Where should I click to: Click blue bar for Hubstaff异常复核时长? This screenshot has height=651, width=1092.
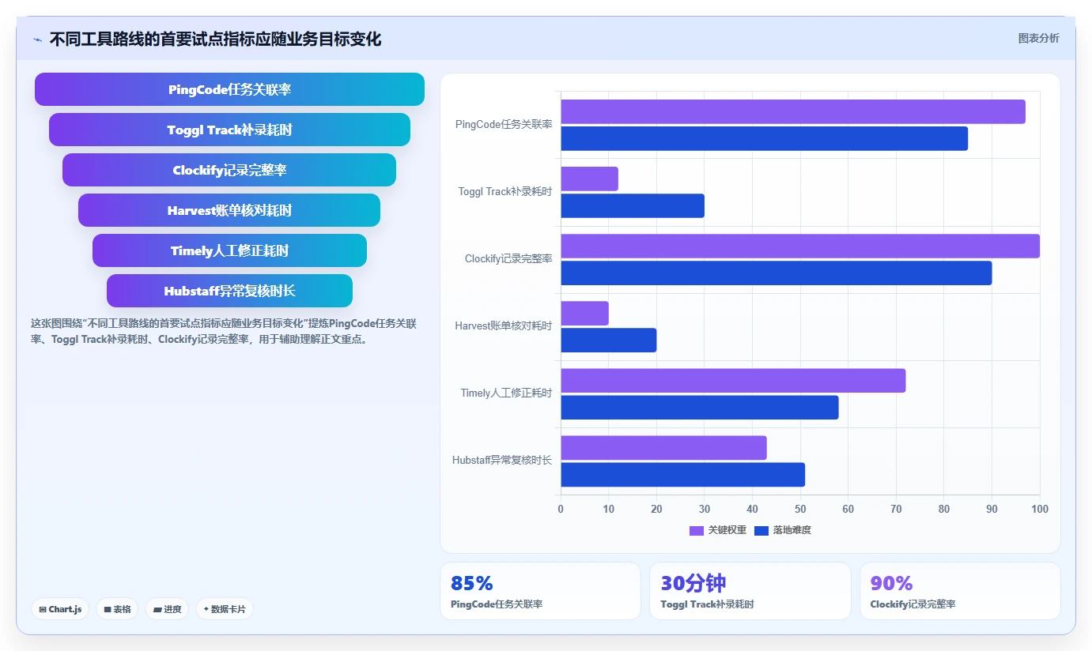(683, 474)
